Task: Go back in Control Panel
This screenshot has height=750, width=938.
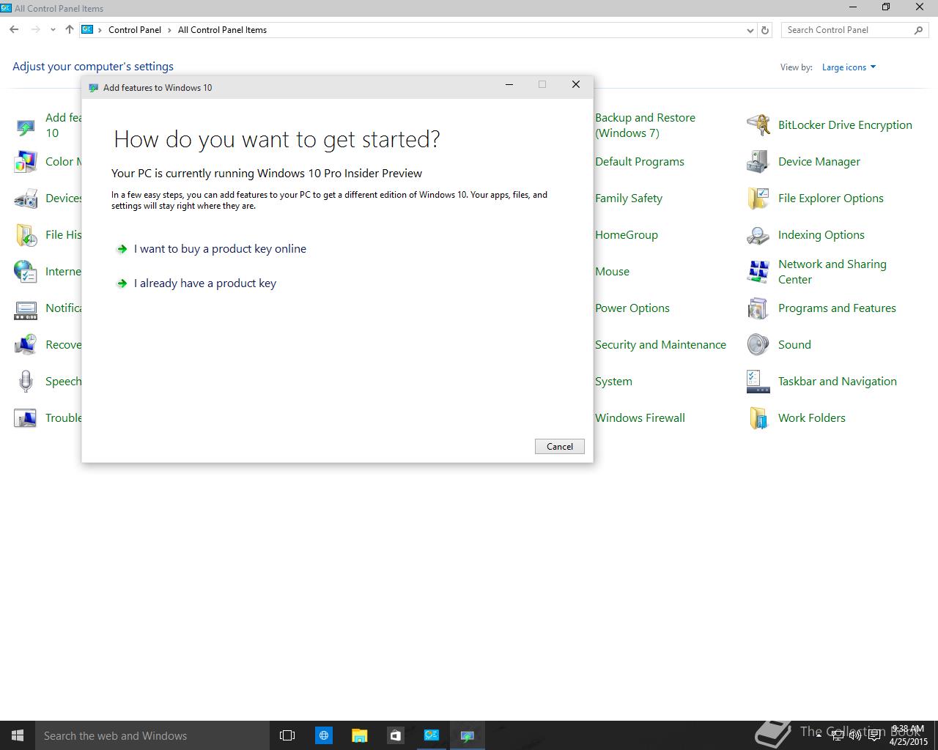Action: pyautogui.click(x=14, y=30)
